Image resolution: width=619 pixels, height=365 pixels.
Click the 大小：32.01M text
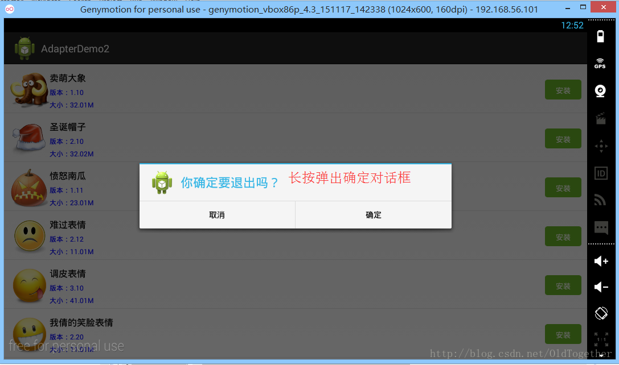coord(71,105)
